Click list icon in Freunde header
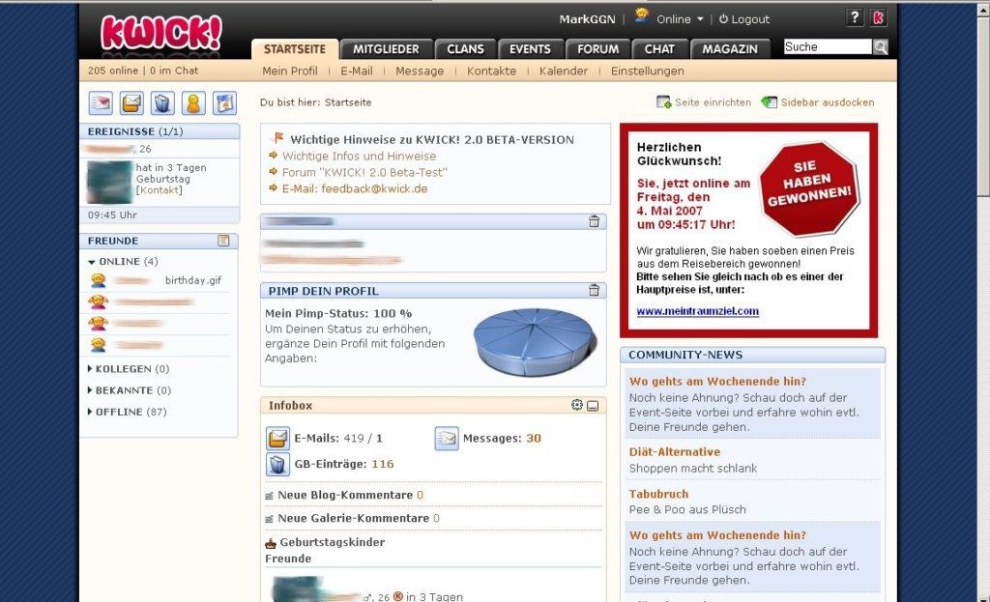 (x=223, y=241)
